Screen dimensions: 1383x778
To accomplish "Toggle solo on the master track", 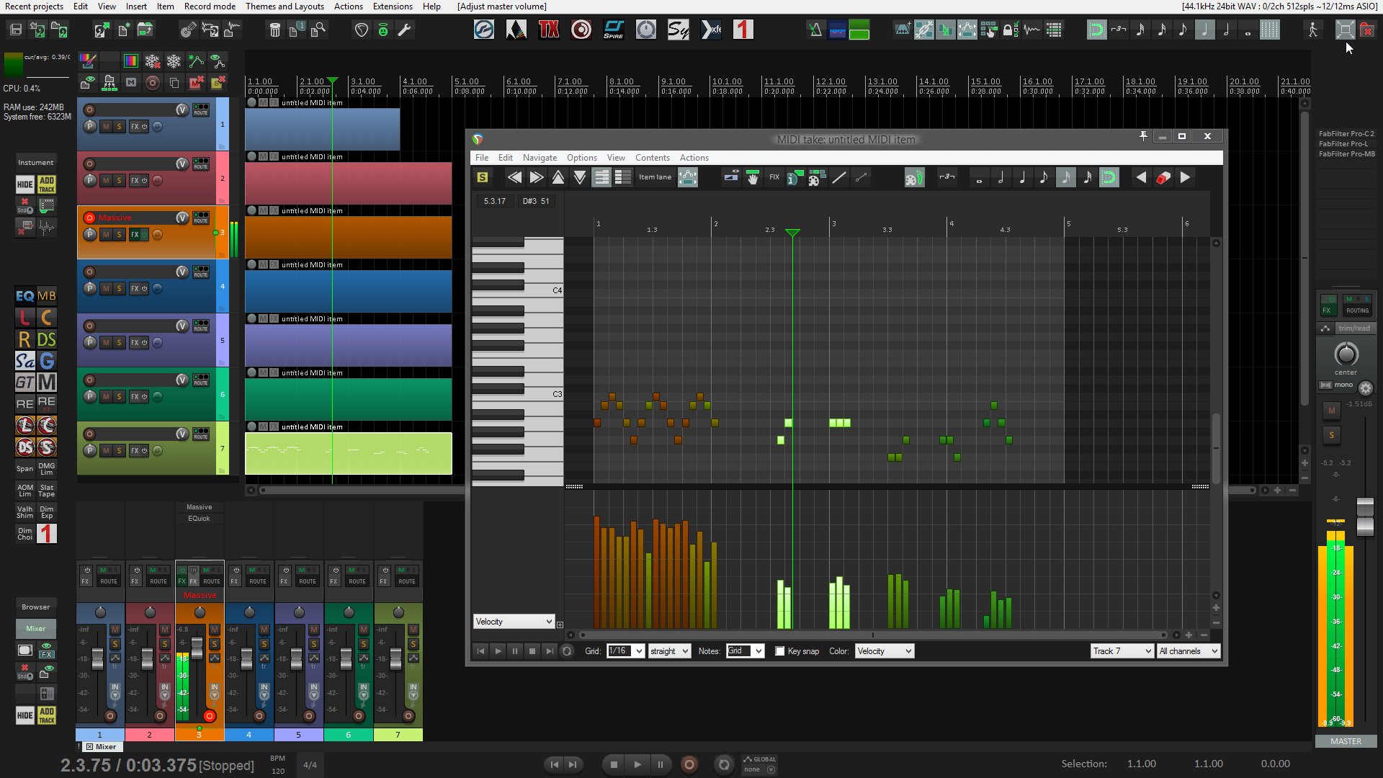I will (1331, 434).
